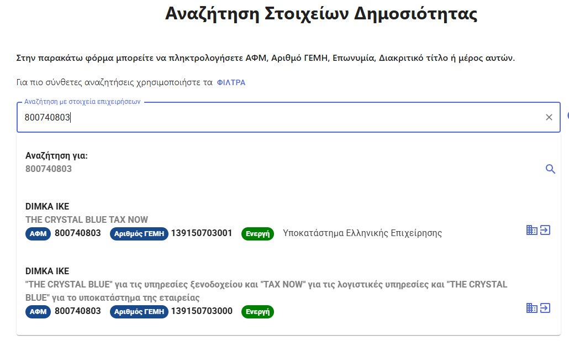This screenshot has width=569, height=345.
Task: Open the ΦΙΛΤΡΑ filters link
Action: (231, 82)
